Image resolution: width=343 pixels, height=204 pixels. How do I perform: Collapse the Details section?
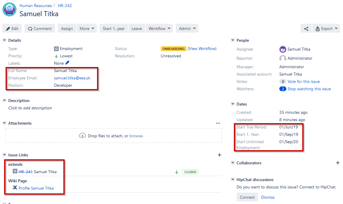pyautogui.click(x=4, y=40)
